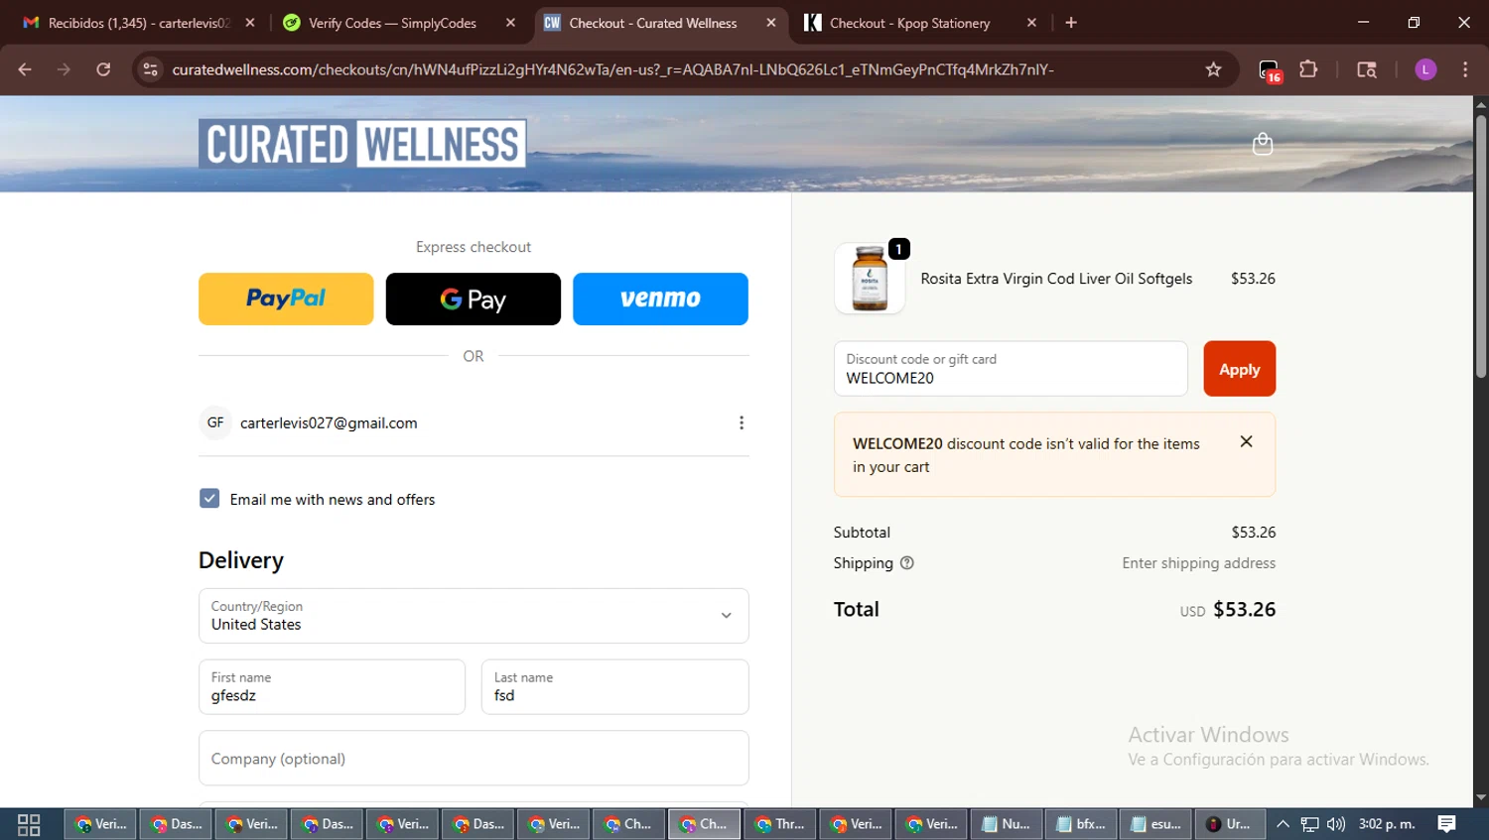
Task: Click the Last name field
Action: point(614,686)
